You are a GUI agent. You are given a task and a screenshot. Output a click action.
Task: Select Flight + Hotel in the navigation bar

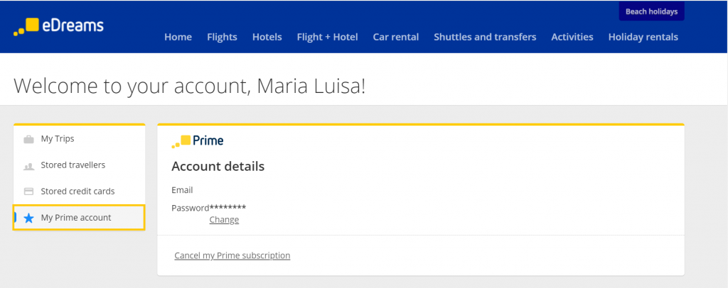click(x=327, y=37)
